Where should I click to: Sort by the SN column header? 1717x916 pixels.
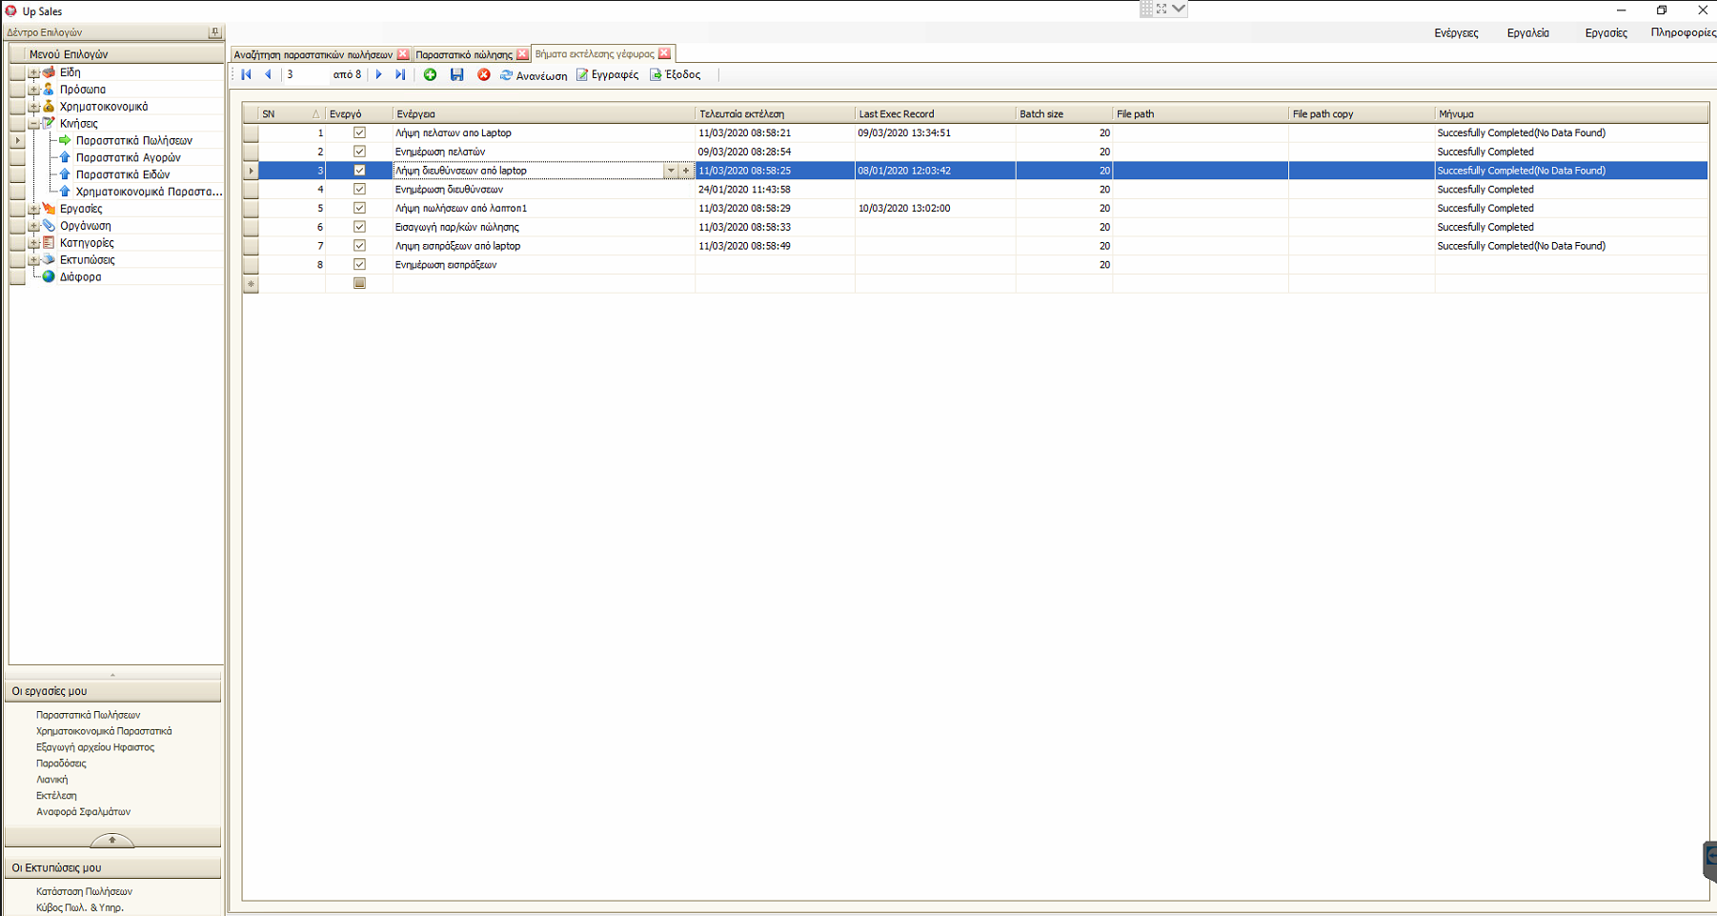point(292,113)
